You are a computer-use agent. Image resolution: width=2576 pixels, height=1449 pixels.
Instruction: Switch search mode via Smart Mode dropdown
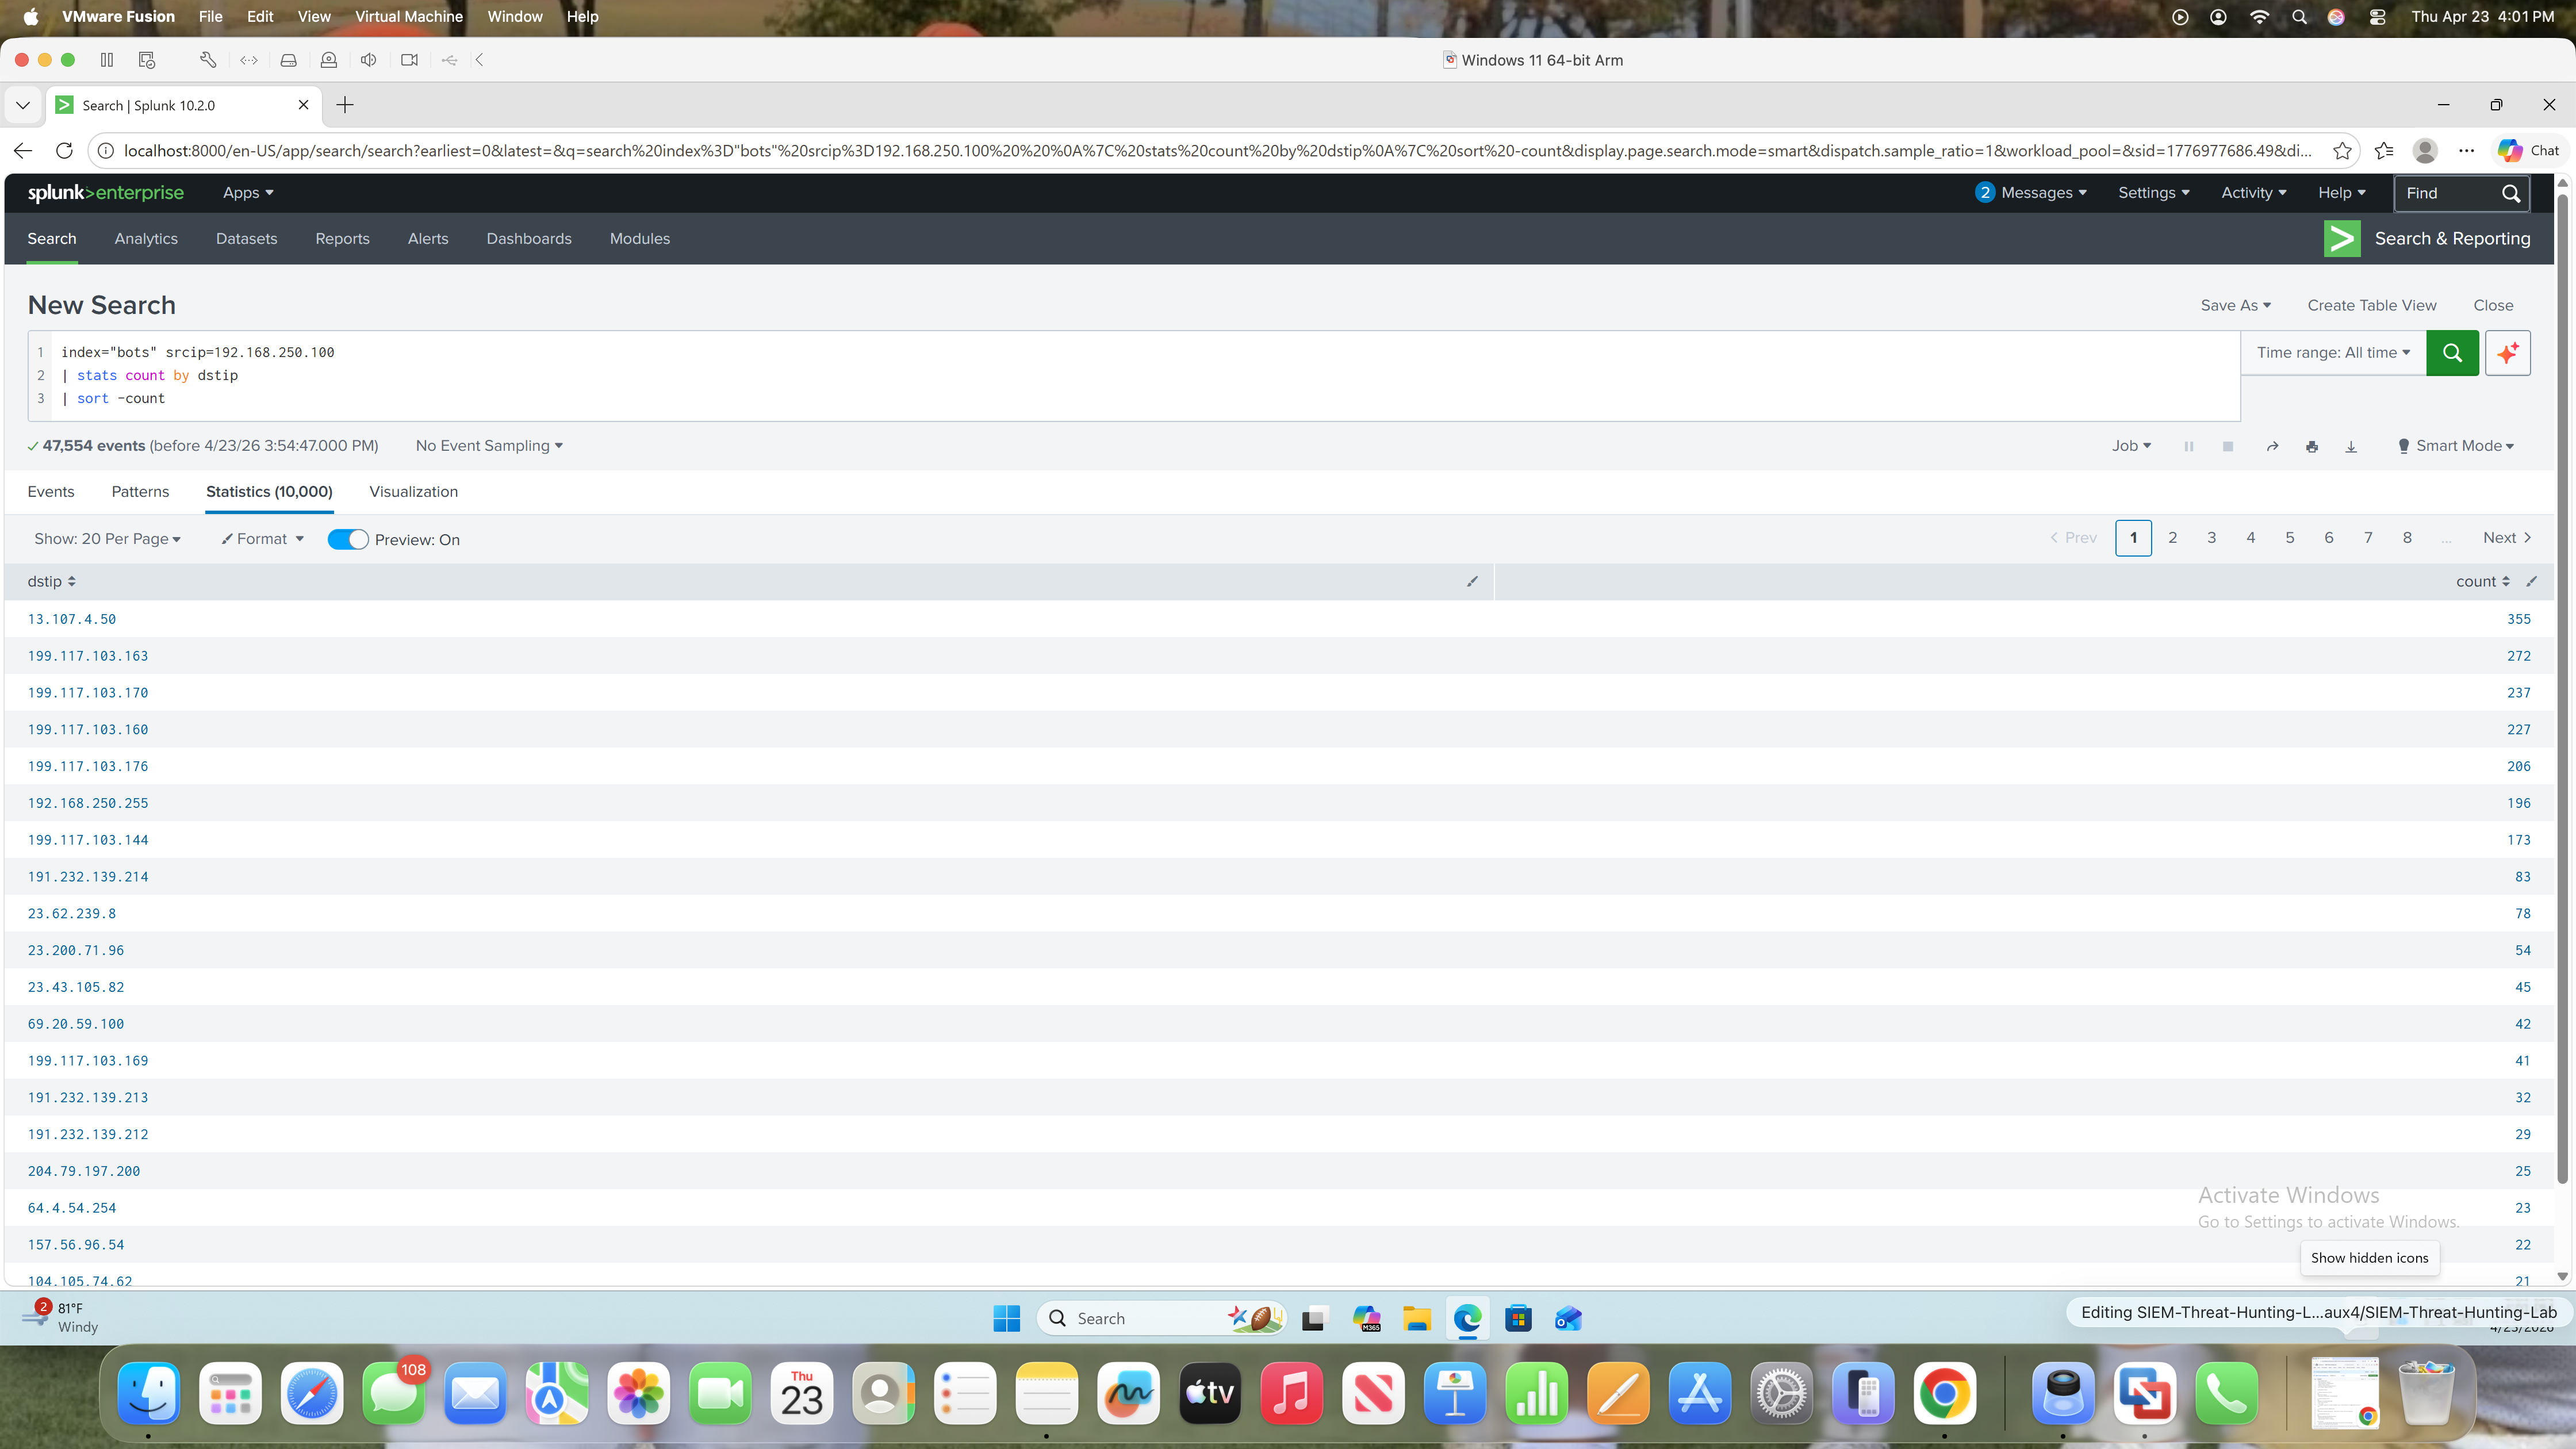tap(2456, 446)
